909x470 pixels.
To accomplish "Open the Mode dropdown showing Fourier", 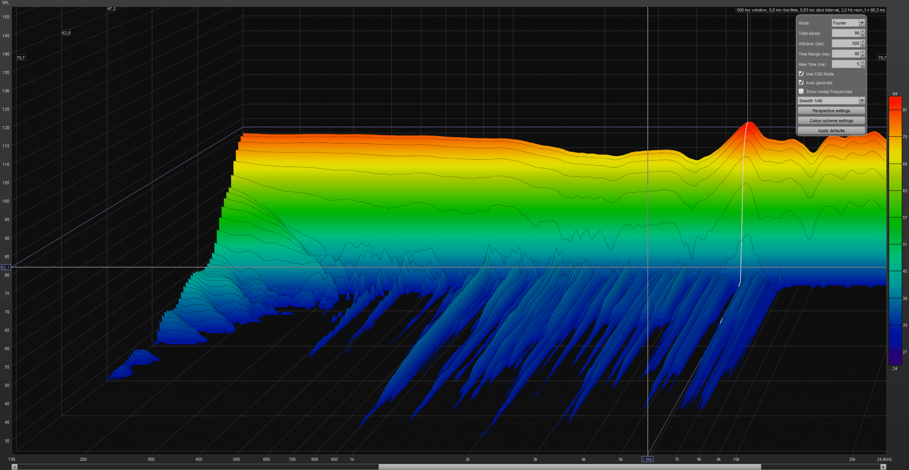I will [x=848, y=23].
